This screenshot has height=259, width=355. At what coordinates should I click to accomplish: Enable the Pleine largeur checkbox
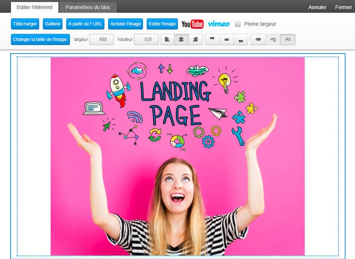[x=238, y=24]
